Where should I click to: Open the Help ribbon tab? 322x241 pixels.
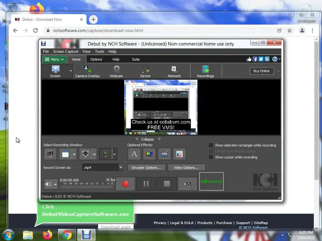tap(116, 59)
